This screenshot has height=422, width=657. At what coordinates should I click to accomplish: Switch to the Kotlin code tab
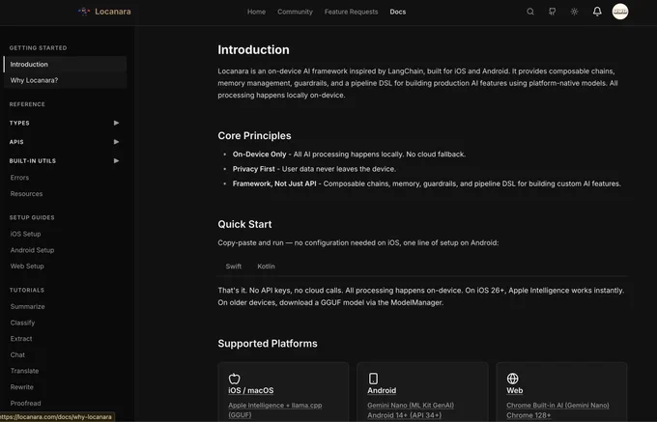tap(266, 267)
